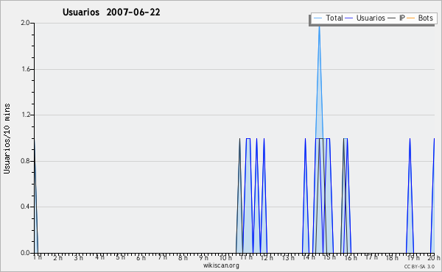Image resolution: width=442 pixels, height=272 pixels.
Task: Click the '16 h' x-axis label
Action: click(351, 257)
